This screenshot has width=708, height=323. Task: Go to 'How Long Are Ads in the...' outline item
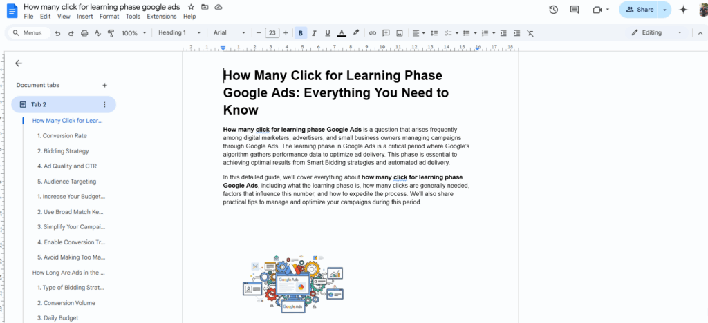tap(68, 273)
